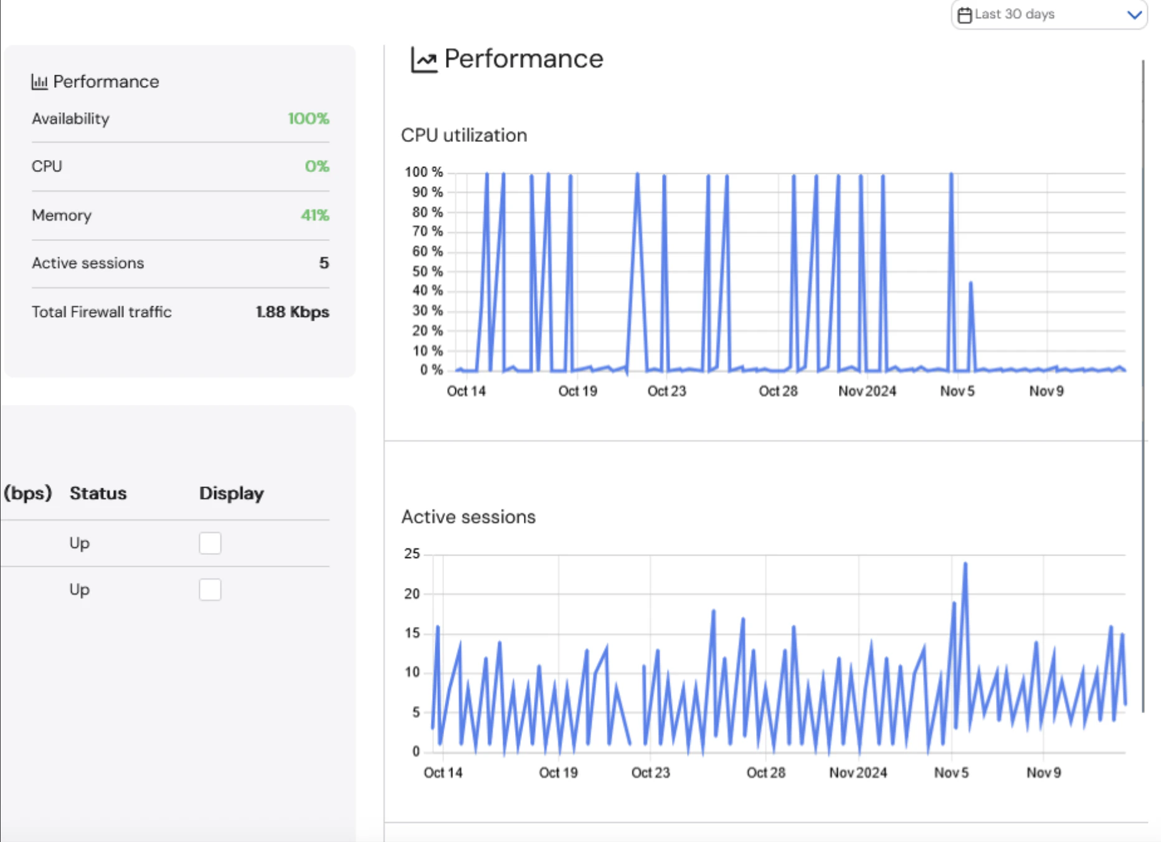Click the Availability 100% value
Image resolution: width=1161 pixels, height=842 pixels.
pyautogui.click(x=308, y=118)
